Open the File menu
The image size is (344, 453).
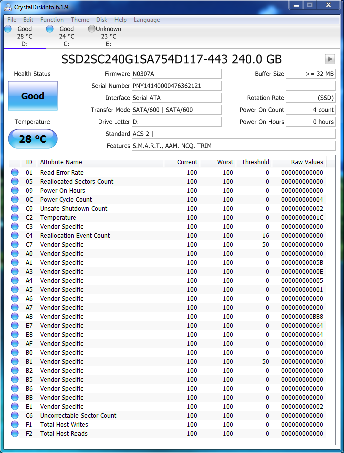12,20
